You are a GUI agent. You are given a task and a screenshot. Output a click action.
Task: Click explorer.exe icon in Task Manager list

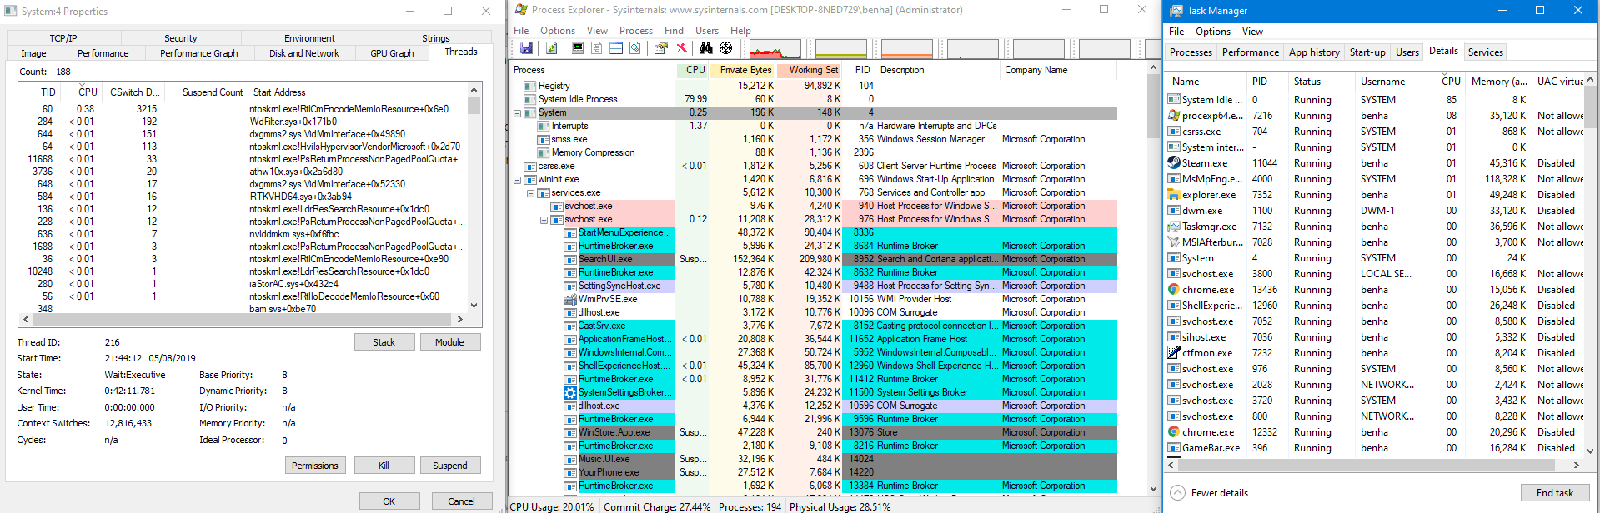(1174, 195)
